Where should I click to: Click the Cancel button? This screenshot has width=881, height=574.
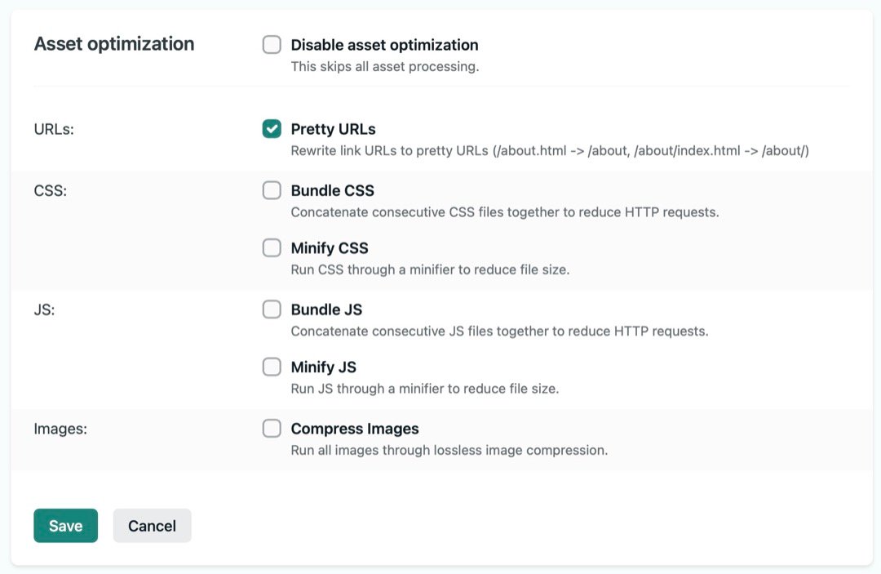[152, 526]
